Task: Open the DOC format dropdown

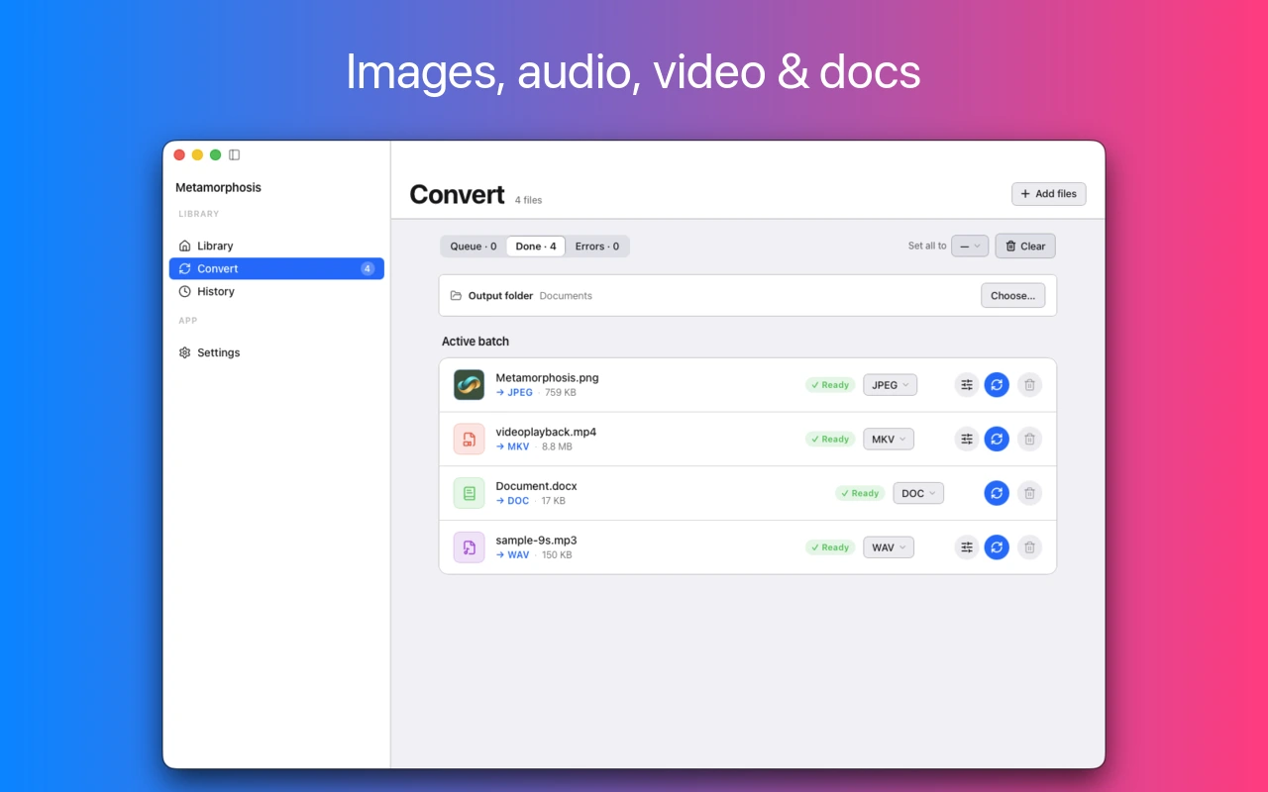Action: coord(918,493)
